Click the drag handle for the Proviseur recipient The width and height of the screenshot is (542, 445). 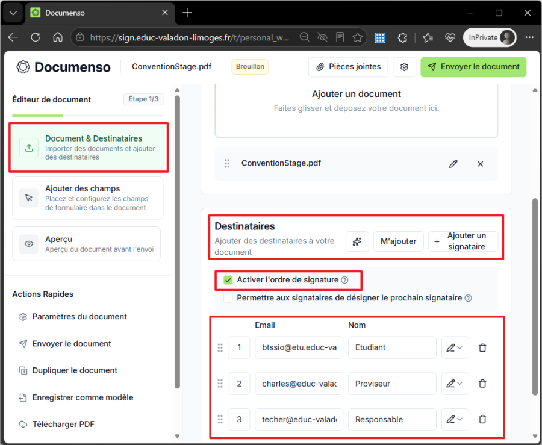tap(220, 384)
